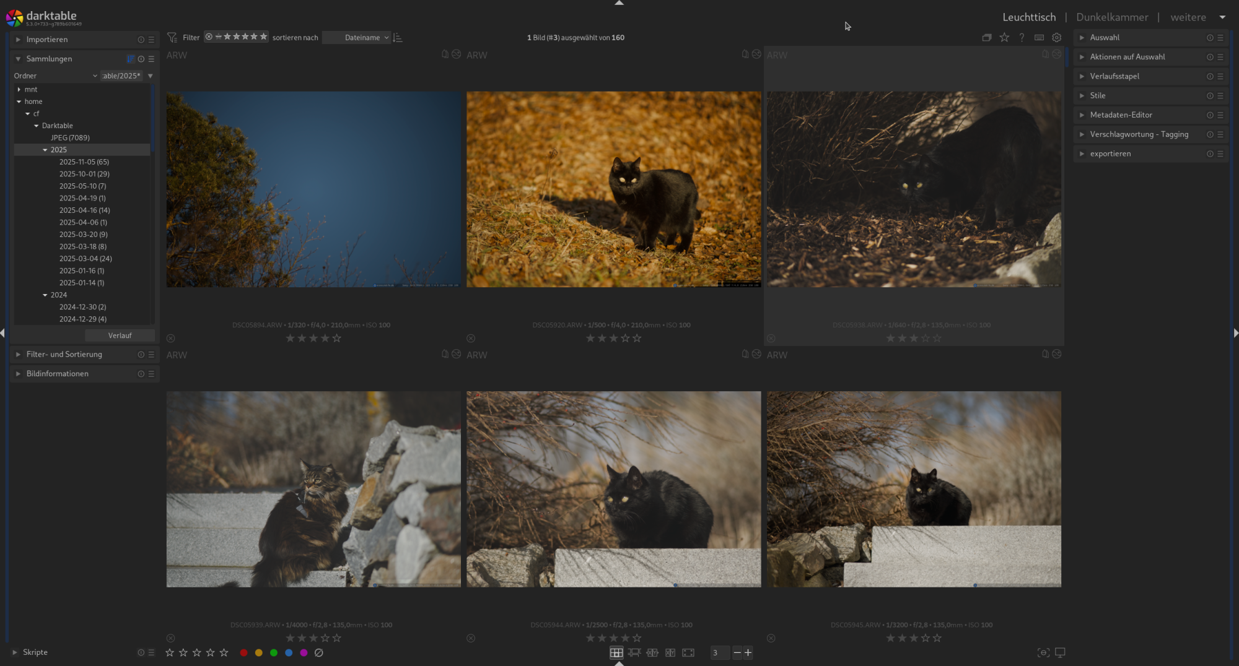Select the zoomable lighttable layout icon
The width and height of the screenshot is (1239, 666).
634,652
